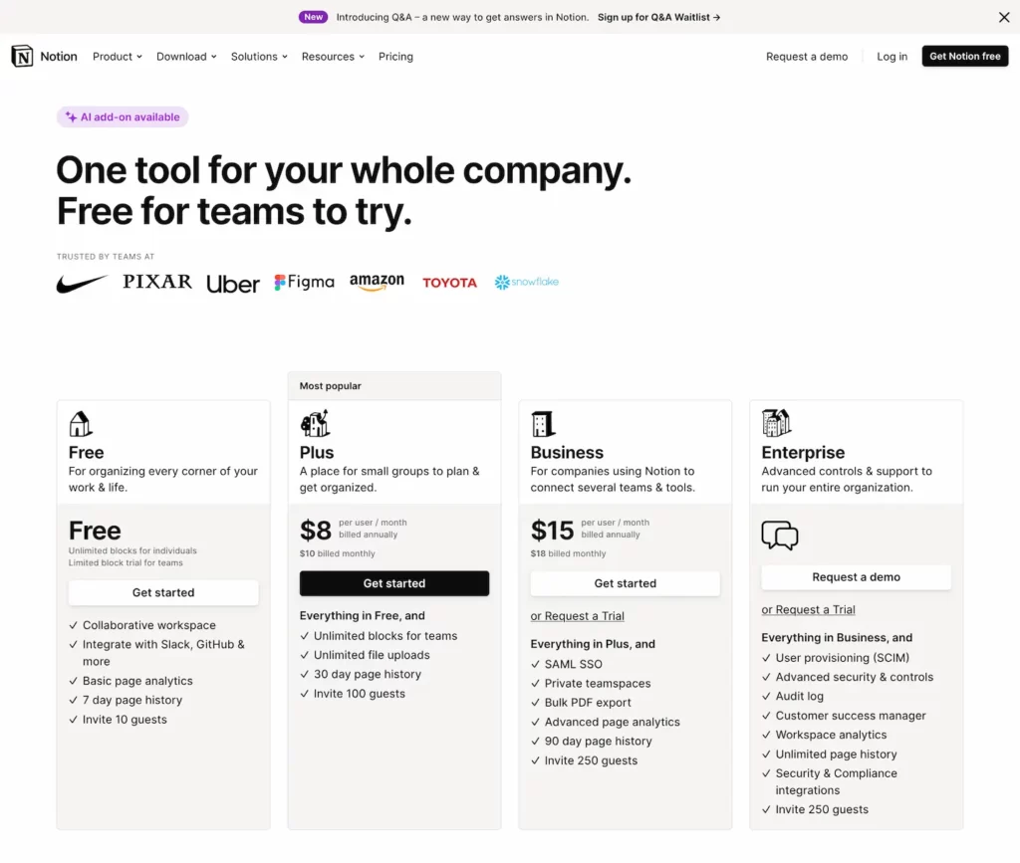Click the Figma company logo
This screenshot has height=863, width=1020.
(x=304, y=282)
